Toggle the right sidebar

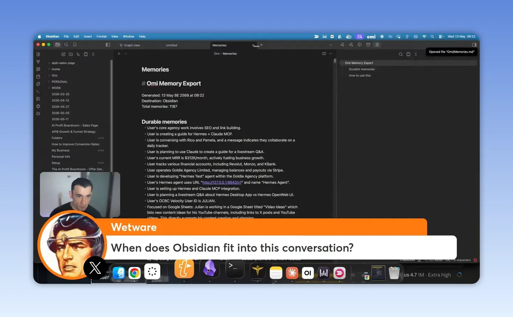click(474, 45)
